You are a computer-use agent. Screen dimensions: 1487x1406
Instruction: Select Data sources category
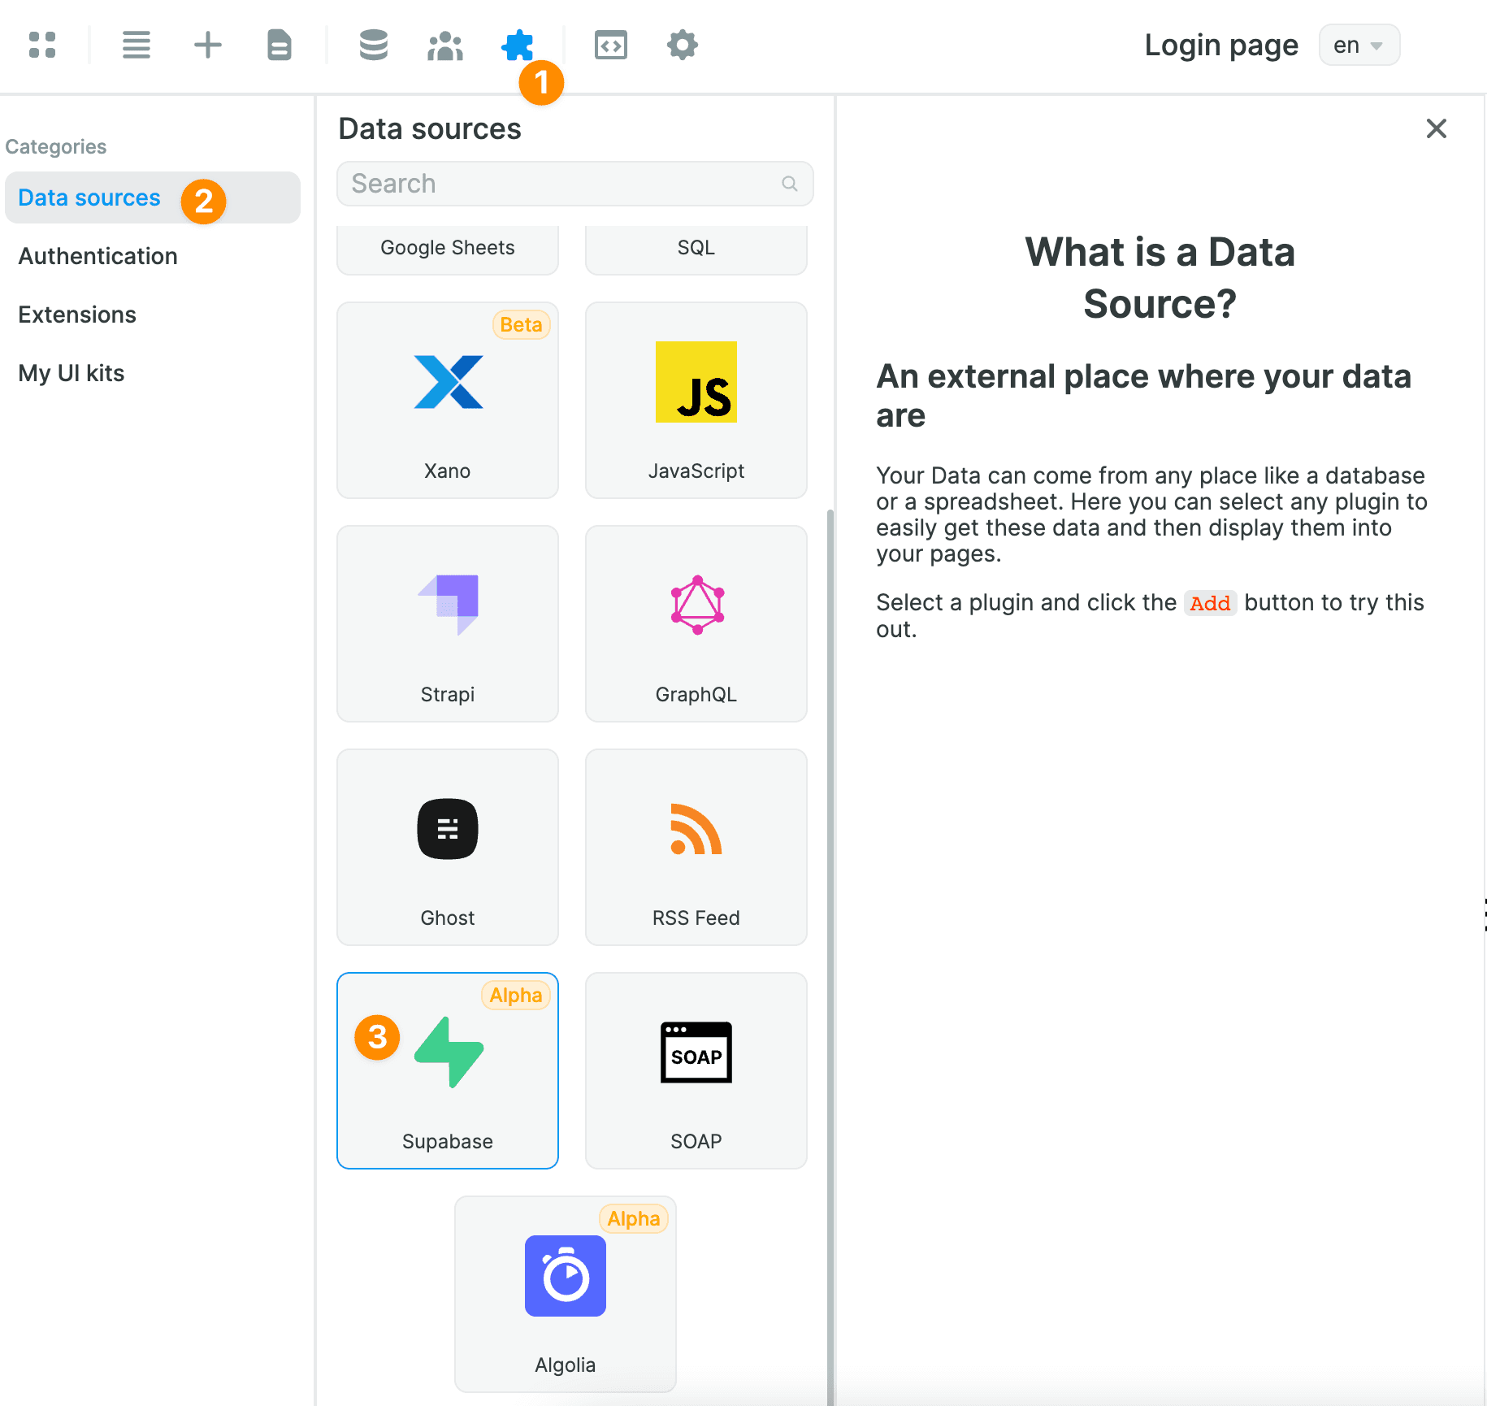(x=153, y=197)
